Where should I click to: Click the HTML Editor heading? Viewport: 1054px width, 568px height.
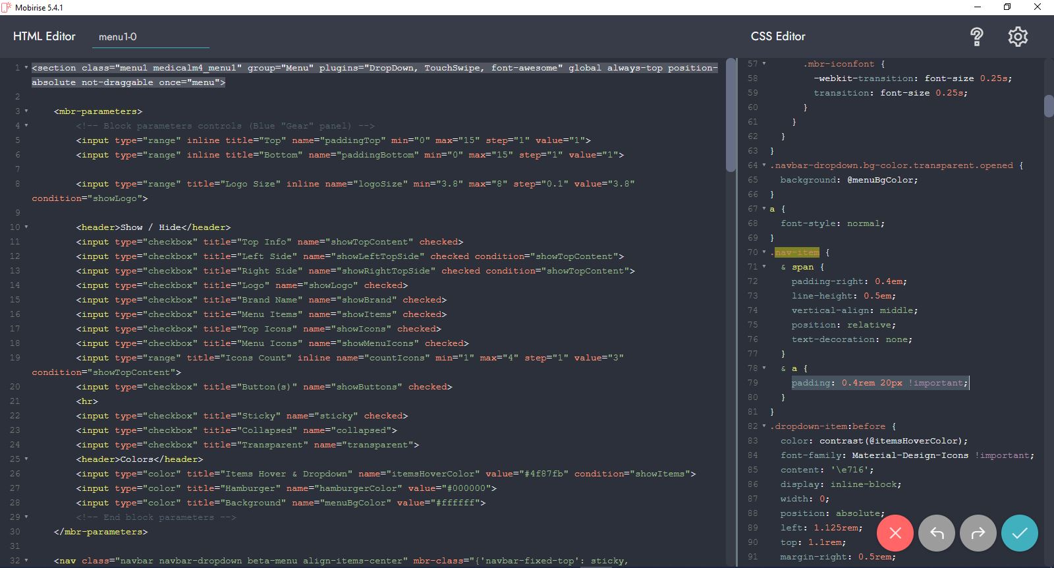click(x=44, y=36)
